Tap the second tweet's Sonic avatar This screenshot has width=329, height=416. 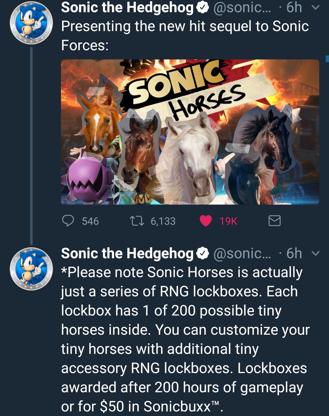click(31, 269)
